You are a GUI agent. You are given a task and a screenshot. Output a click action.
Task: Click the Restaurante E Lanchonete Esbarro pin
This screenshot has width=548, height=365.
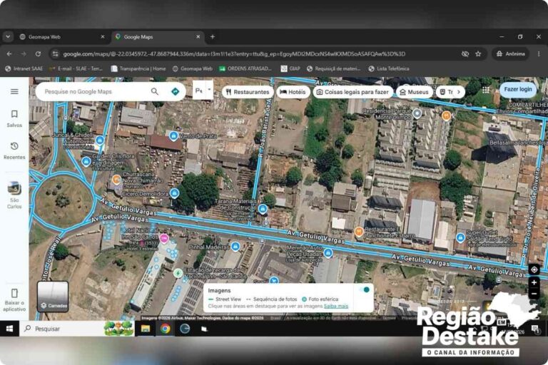coord(359,231)
